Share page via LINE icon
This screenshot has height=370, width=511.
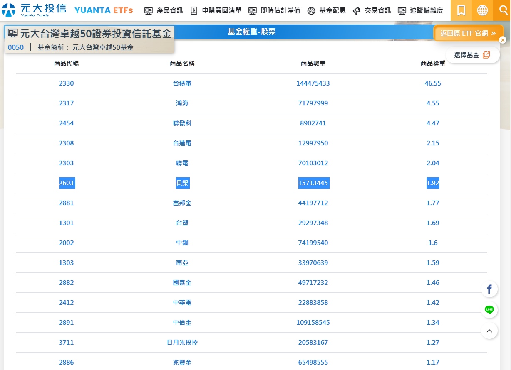click(x=489, y=310)
